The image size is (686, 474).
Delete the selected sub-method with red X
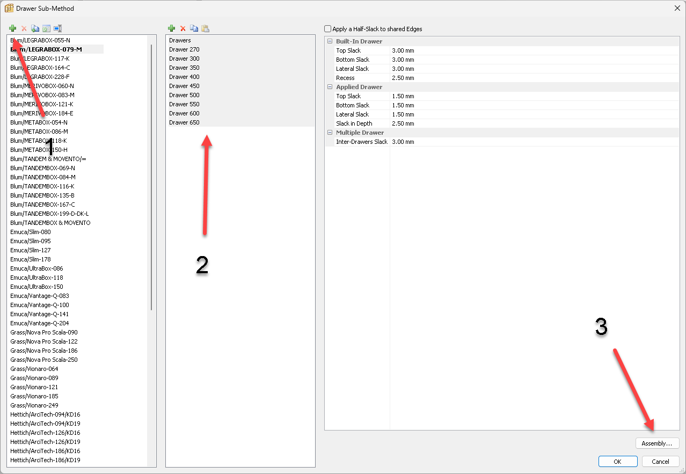(x=24, y=28)
